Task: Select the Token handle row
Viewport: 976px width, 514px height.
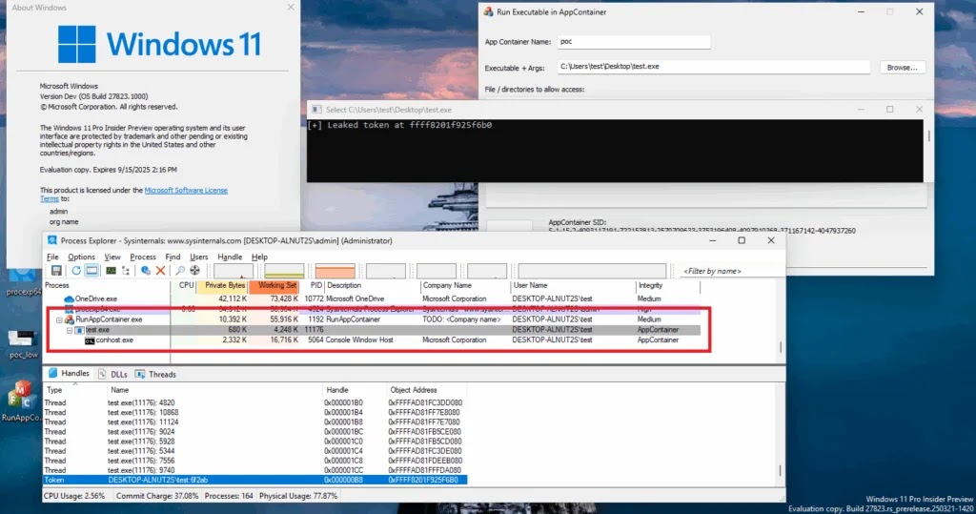Action: pos(254,481)
